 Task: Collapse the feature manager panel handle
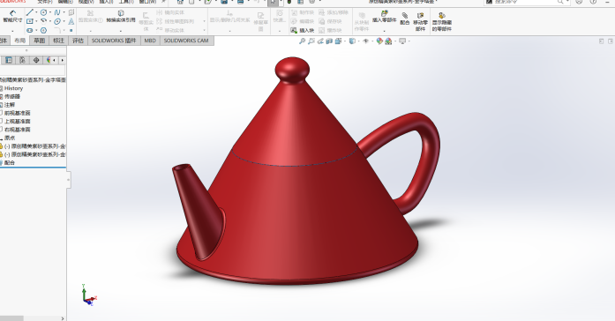69,180
